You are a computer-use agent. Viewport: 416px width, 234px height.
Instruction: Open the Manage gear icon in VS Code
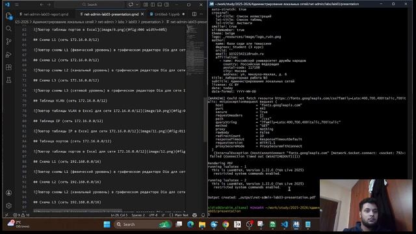[x=8, y=205]
